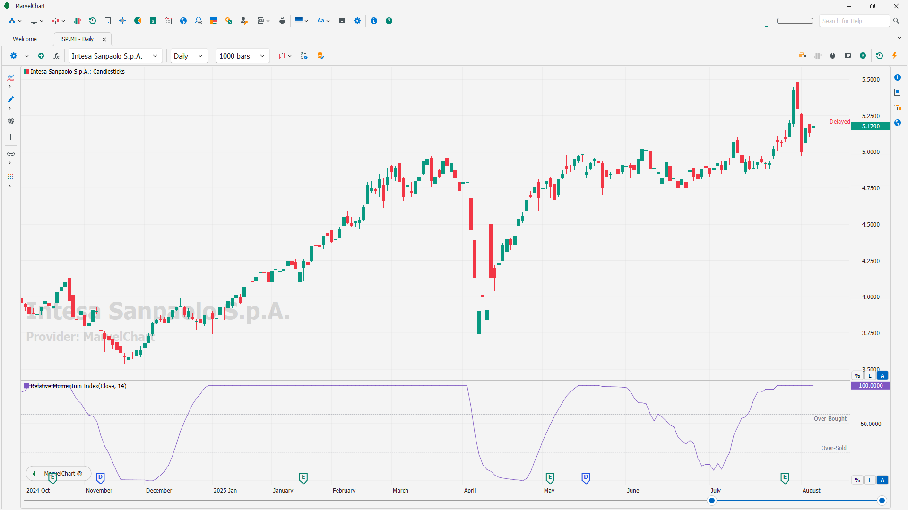908x510 pixels.
Task: Click the 100.0000 indicator value label
Action: click(870, 386)
